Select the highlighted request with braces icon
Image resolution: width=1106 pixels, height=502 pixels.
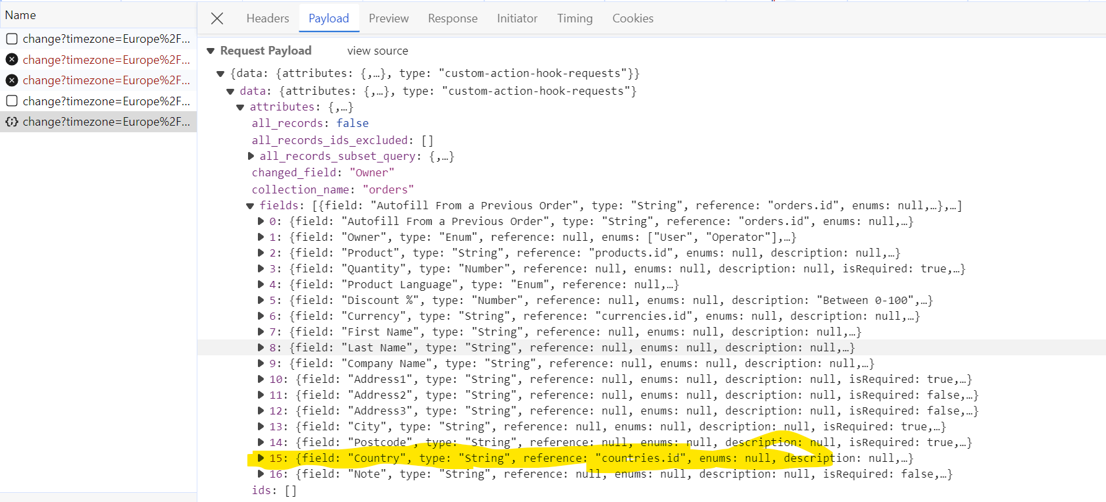pyautogui.click(x=98, y=122)
